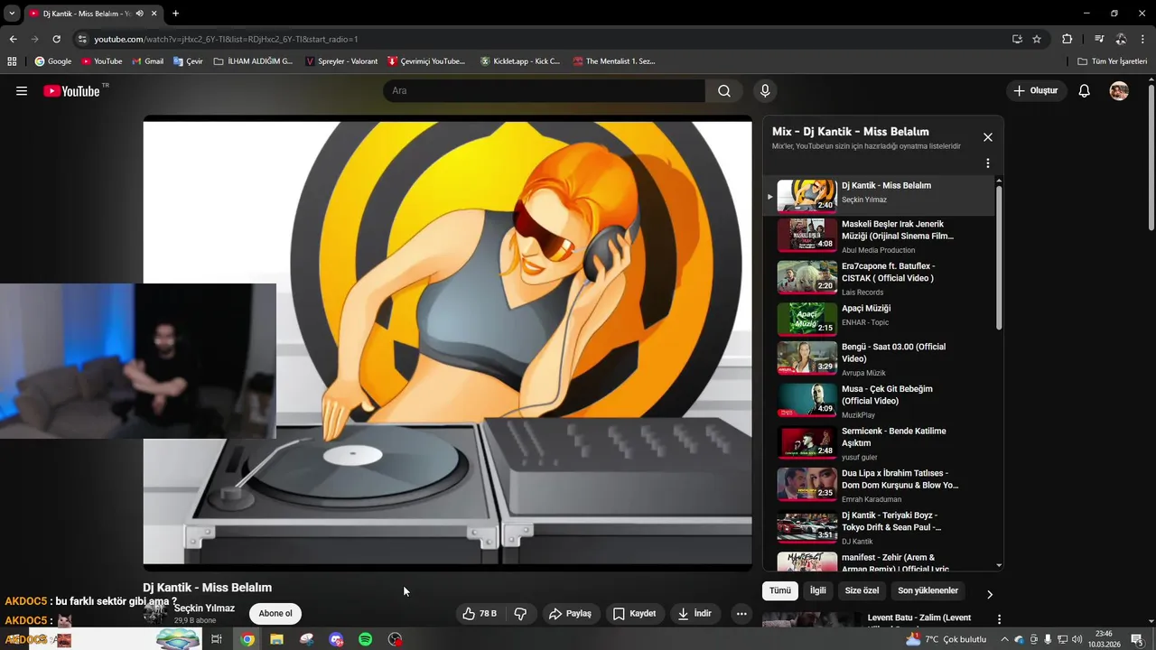The height and width of the screenshot is (650, 1156).
Task: Click the browser address bar URL
Action: (x=226, y=39)
